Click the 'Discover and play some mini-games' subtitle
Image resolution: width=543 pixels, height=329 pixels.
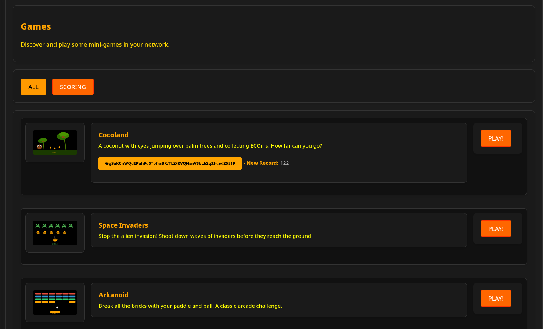(x=95, y=44)
